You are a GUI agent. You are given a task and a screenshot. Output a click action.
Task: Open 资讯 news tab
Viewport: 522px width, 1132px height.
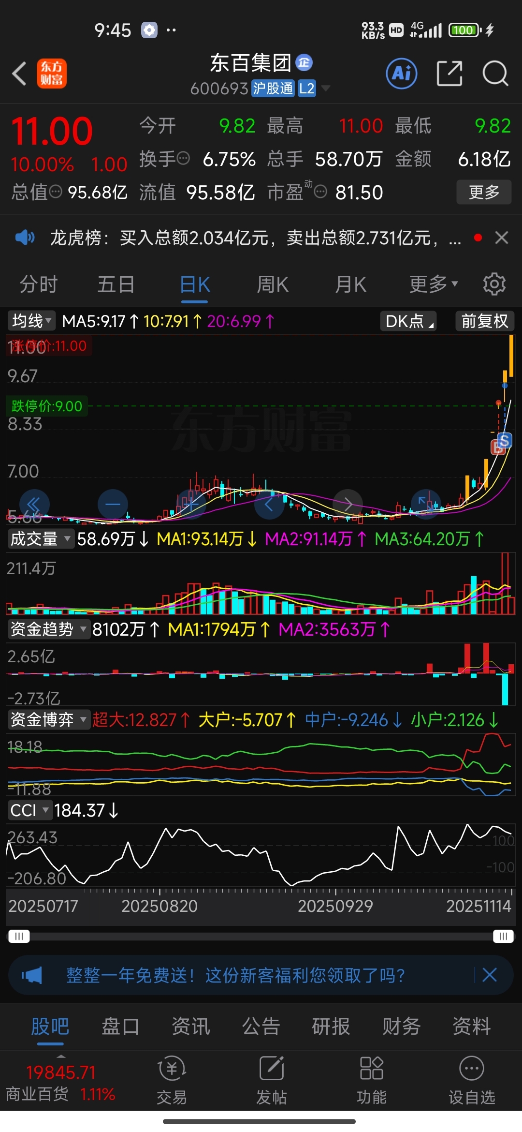191,1026
